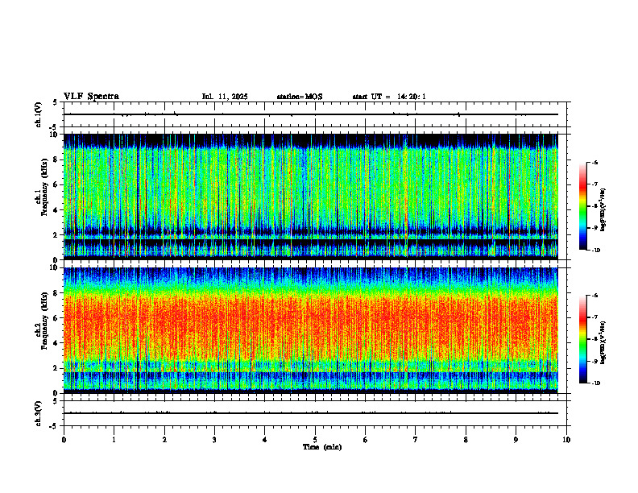Click time axis tick label "7"
Screen dimensions: 638x493
pyautogui.click(x=416, y=440)
